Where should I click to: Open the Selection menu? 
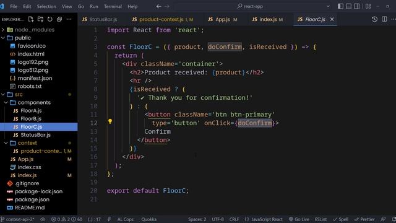click(x=46, y=7)
